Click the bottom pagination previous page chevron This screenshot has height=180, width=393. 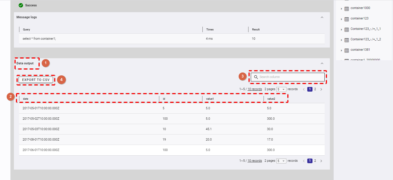click(304, 161)
